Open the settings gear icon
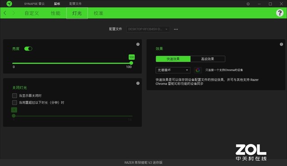The image size is (287, 166). click(248, 4)
